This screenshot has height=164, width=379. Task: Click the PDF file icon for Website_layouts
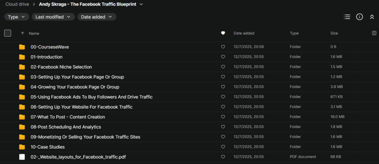[x=22, y=157]
